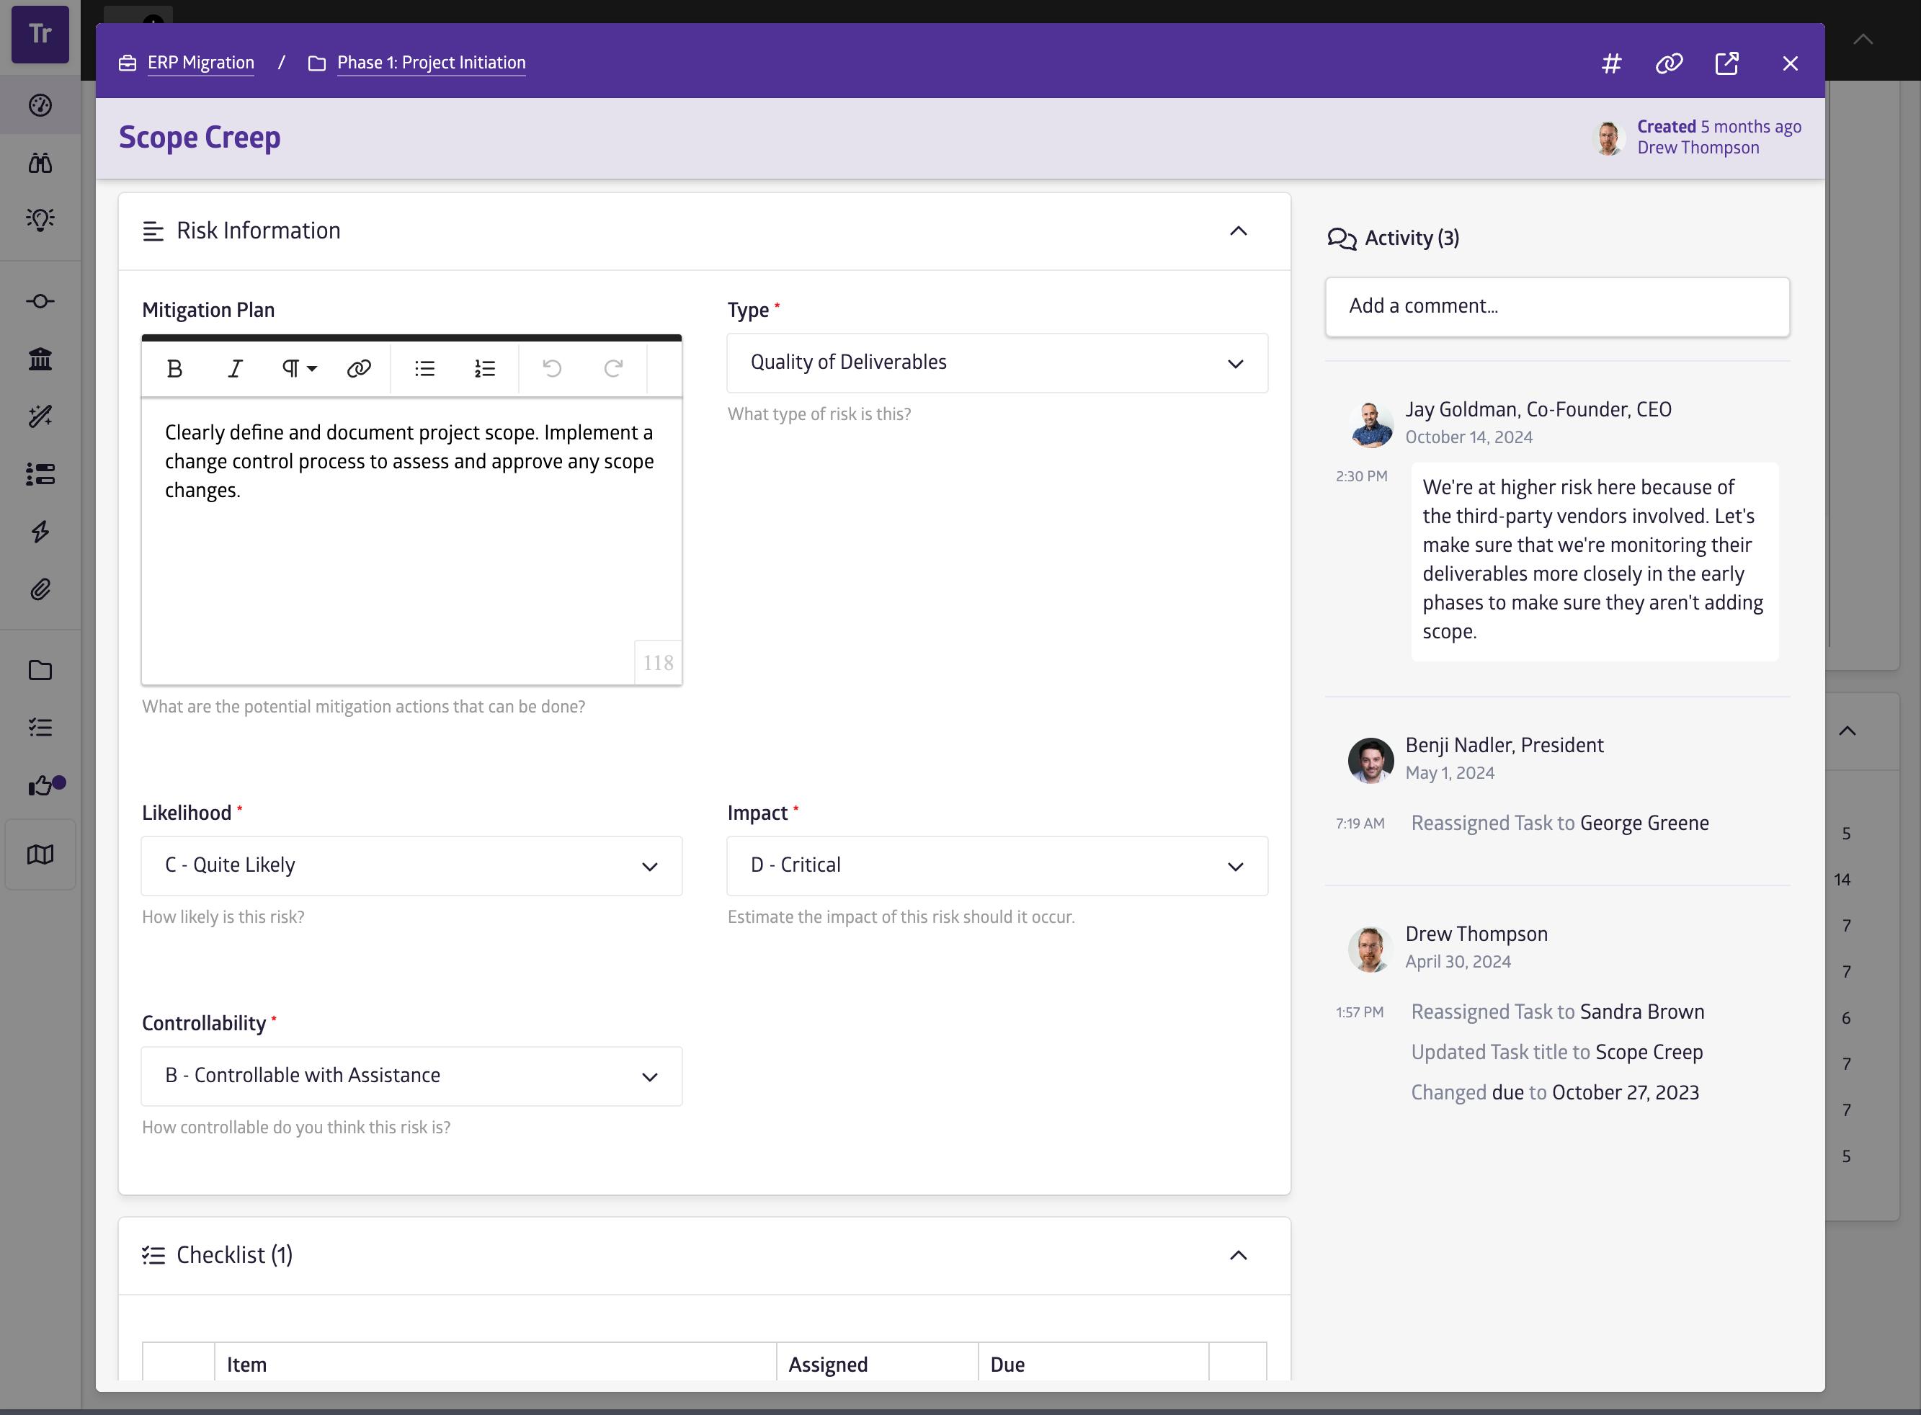Screen dimensions: 1921x1415
Task: Open task in new window icon
Action: coord(1726,63)
